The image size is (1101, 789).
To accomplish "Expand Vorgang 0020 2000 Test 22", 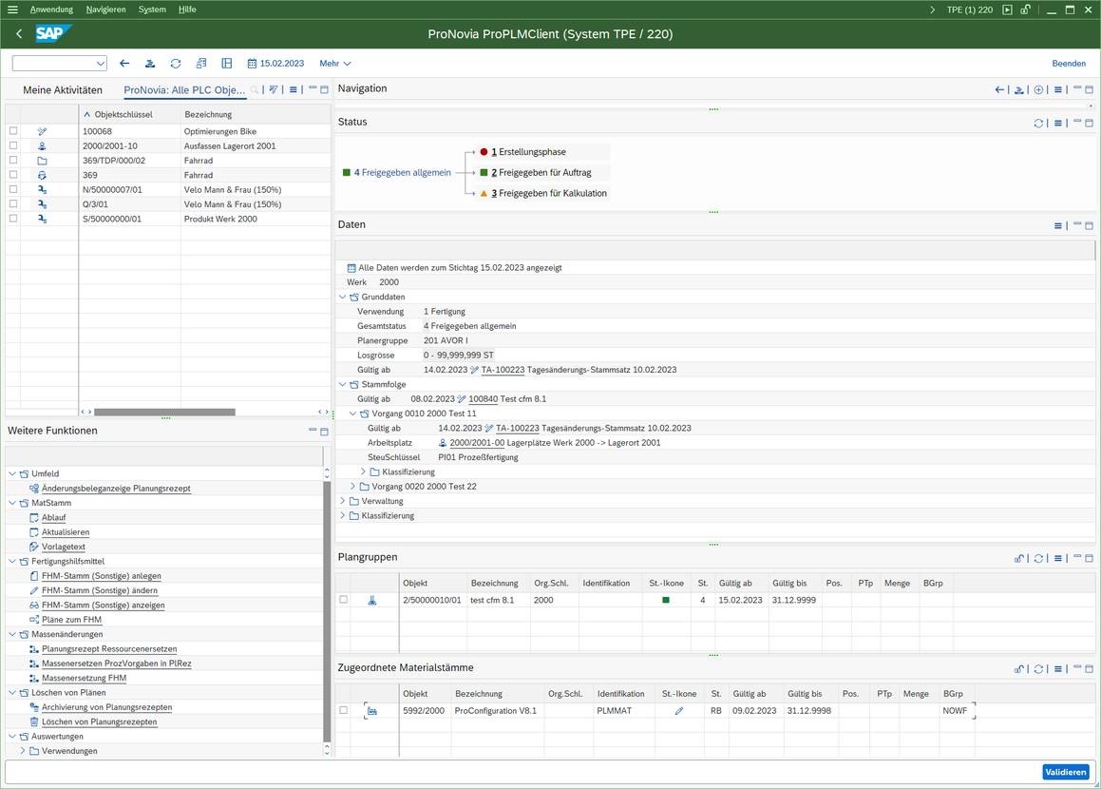I will 353,486.
